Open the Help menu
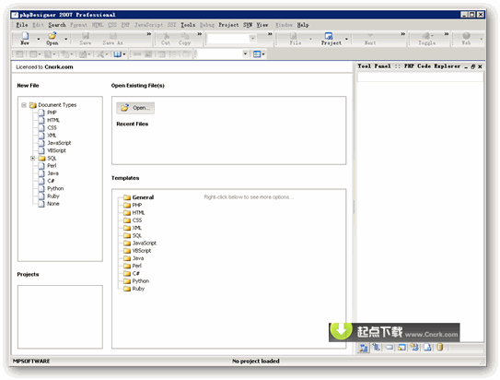500x380 pixels. tap(303, 25)
